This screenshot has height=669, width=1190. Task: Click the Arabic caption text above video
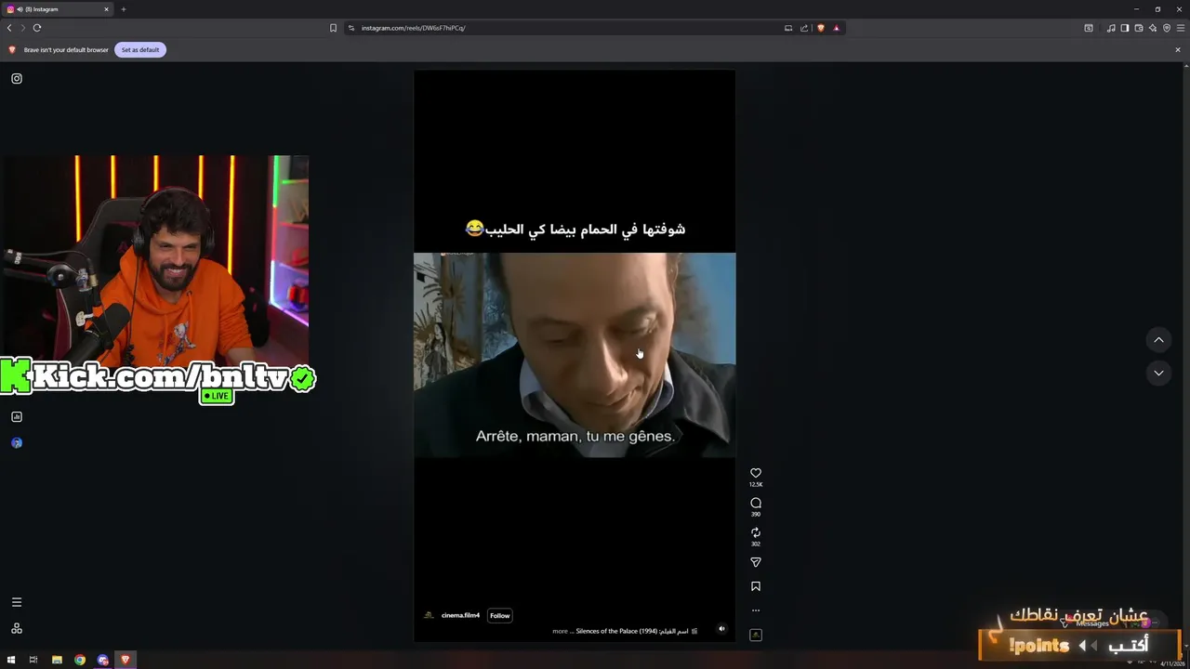[575, 229]
